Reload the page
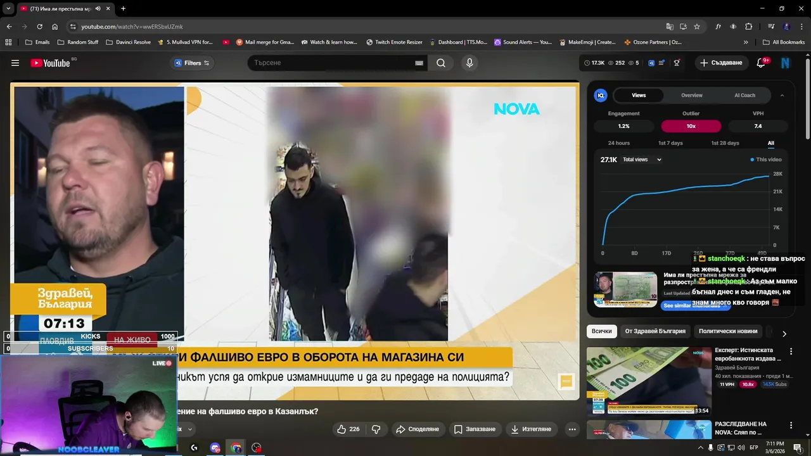 pos(39,27)
